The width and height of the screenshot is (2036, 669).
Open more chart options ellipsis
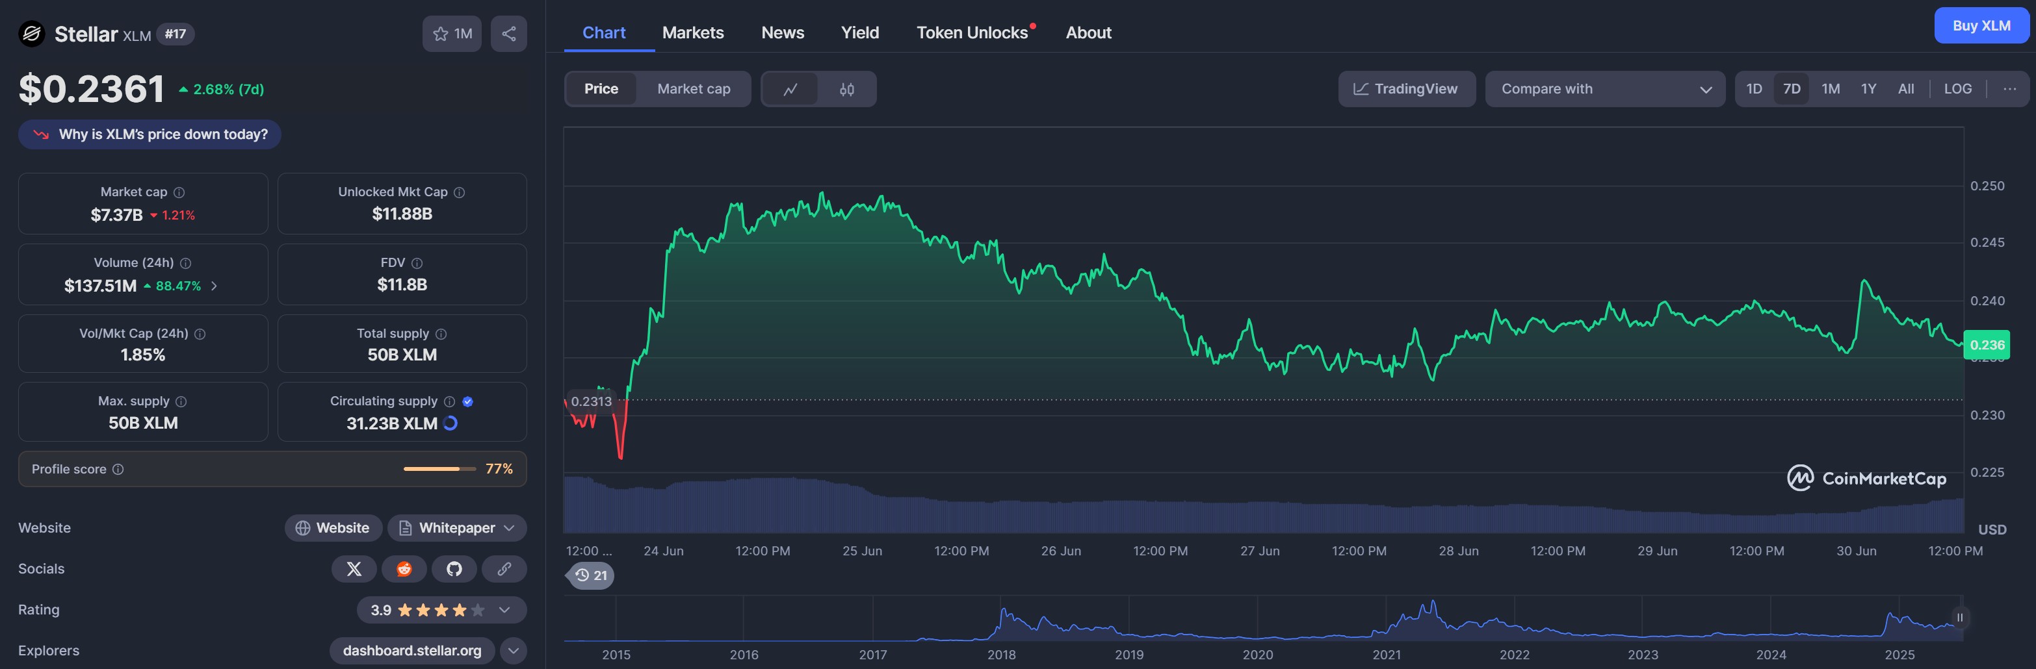point(2010,89)
